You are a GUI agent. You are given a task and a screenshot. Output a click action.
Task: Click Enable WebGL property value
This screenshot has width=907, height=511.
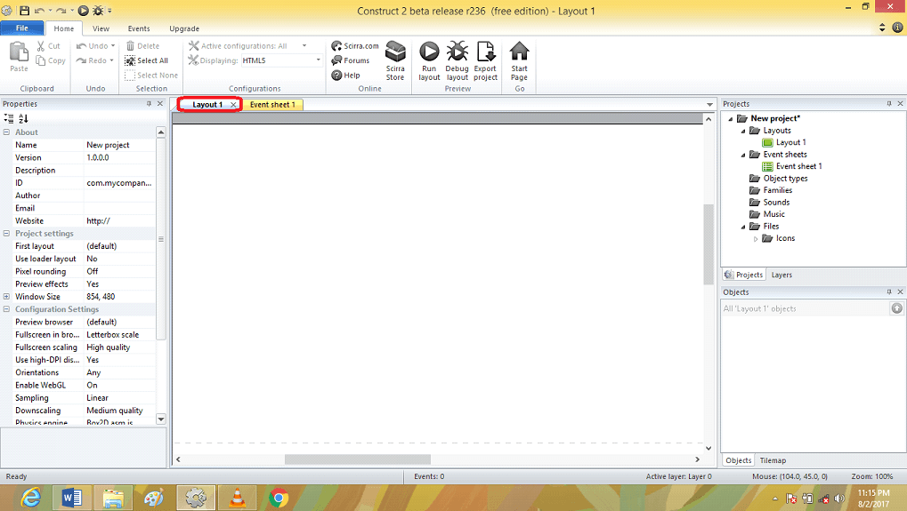coord(120,385)
